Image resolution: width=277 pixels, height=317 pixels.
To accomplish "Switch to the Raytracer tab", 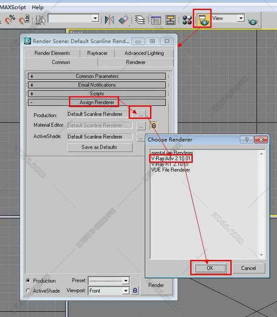I will (x=98, y=53).
